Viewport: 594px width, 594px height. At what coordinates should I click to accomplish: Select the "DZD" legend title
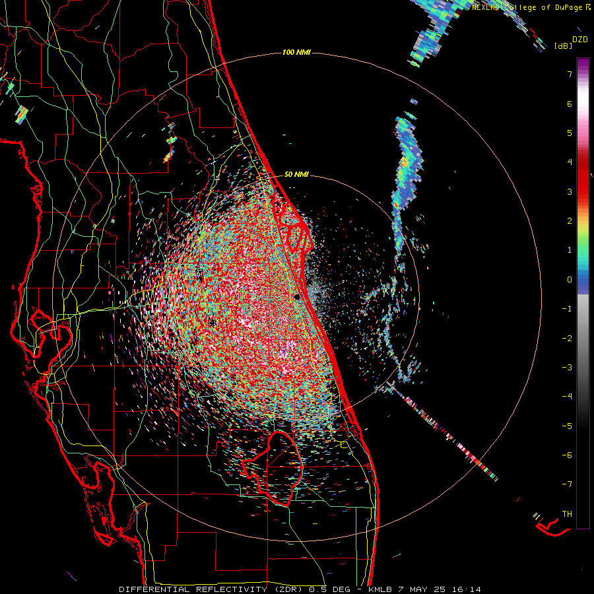[x=580, y=39]
